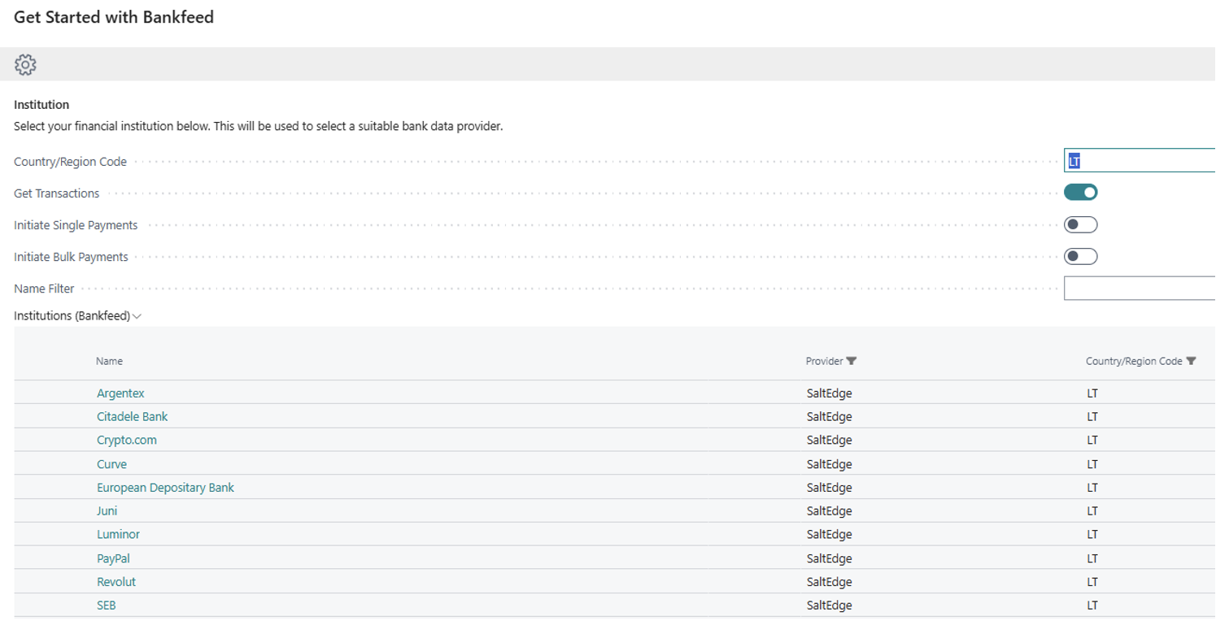Click SaltEdge provider cell in Argentex row
The width and height of the screenshot is (1216, 621).
[x=829, y=393]
